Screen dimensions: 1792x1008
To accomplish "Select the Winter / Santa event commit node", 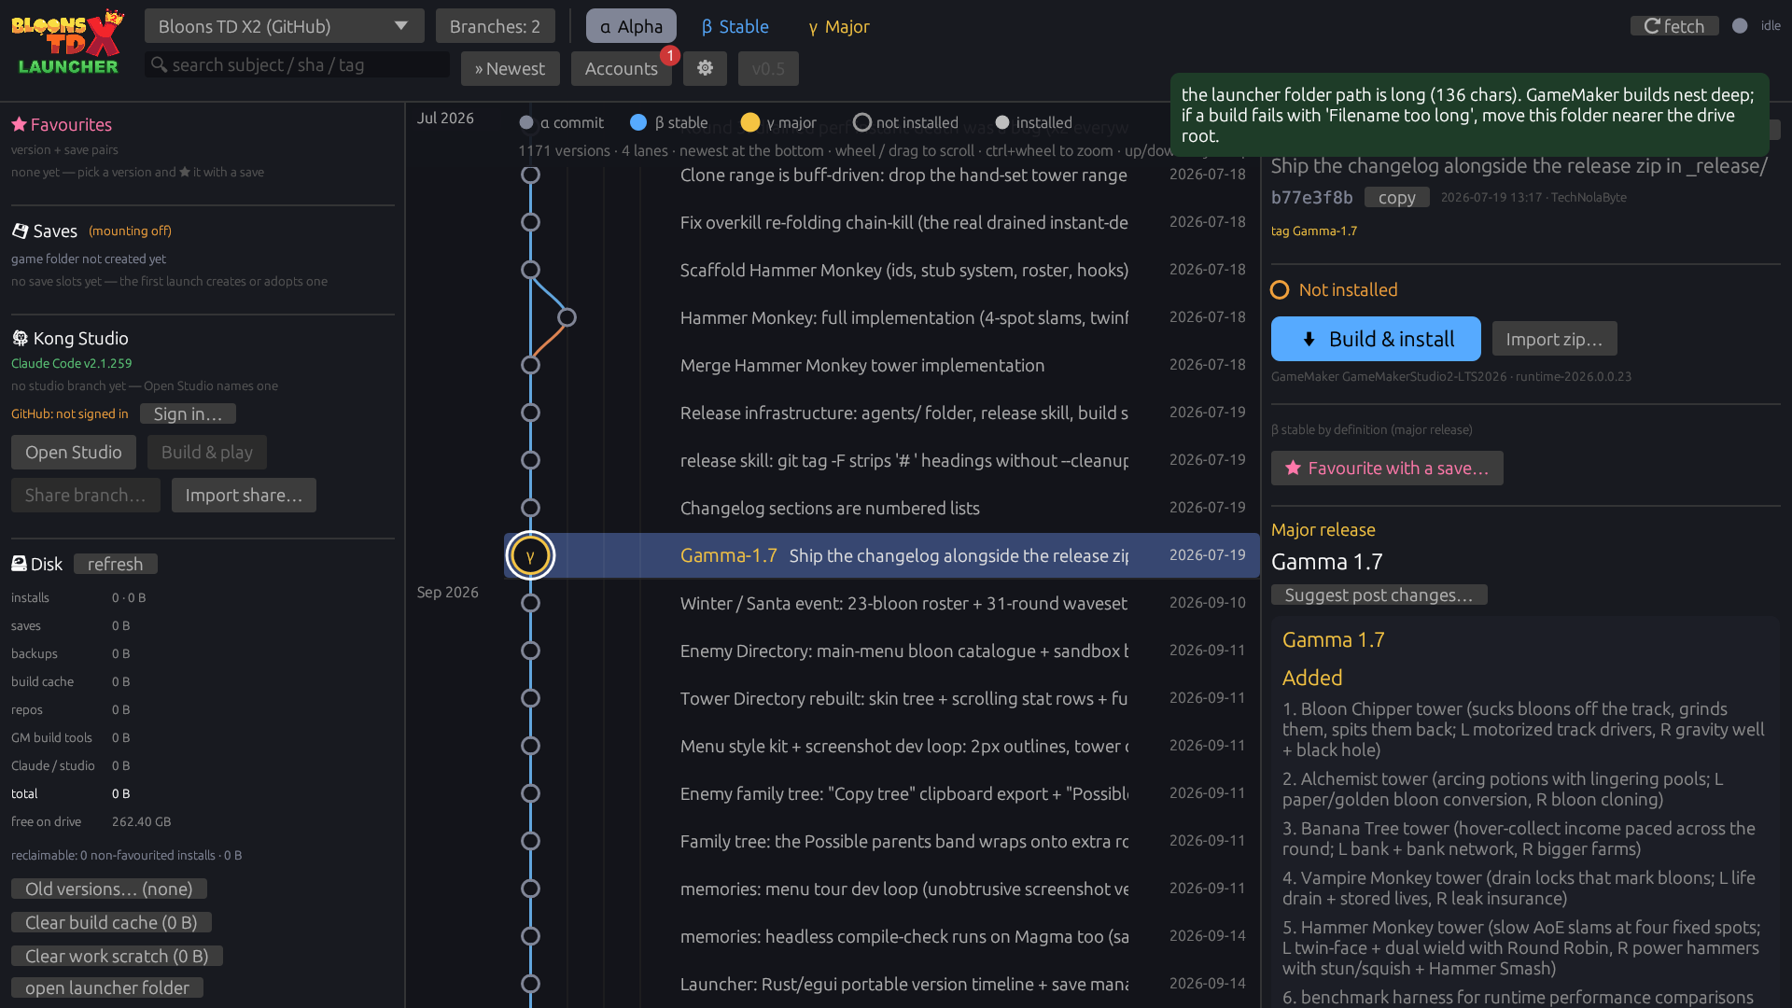I will [530, 603].
